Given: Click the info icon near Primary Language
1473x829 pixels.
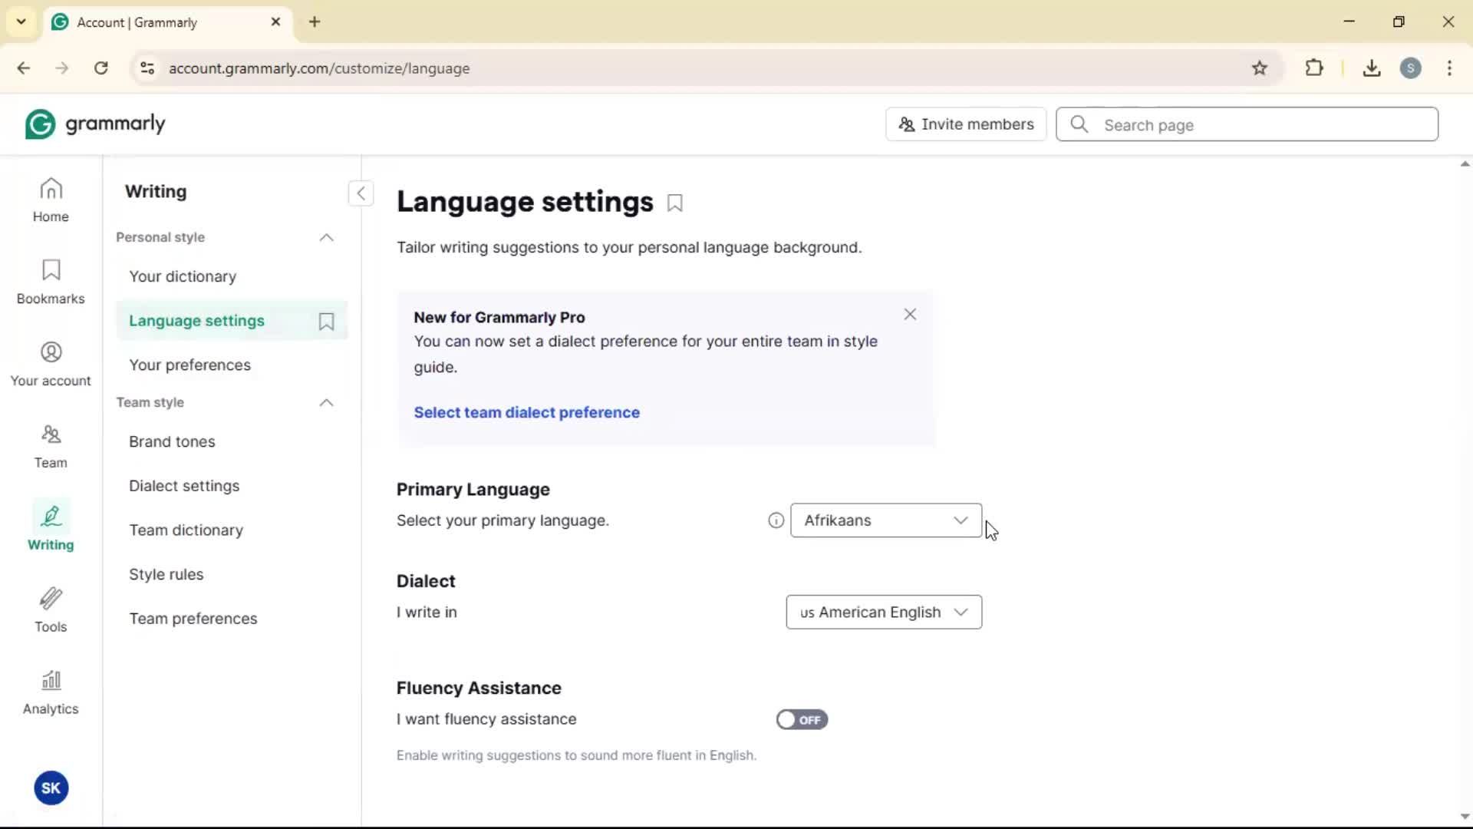Looking at the screenshot, I should point(776,520).
